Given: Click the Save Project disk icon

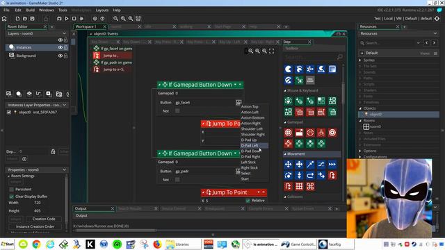Looking at the screenshot, I should (33, 19).
